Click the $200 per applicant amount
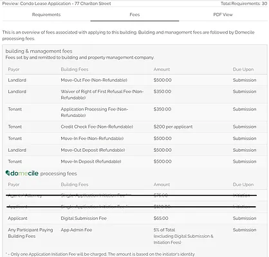The image size is (269, 257). [173, 127]
